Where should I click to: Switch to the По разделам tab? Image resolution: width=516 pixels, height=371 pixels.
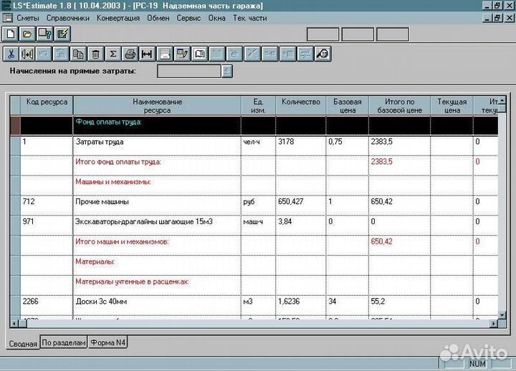(64, 343)
